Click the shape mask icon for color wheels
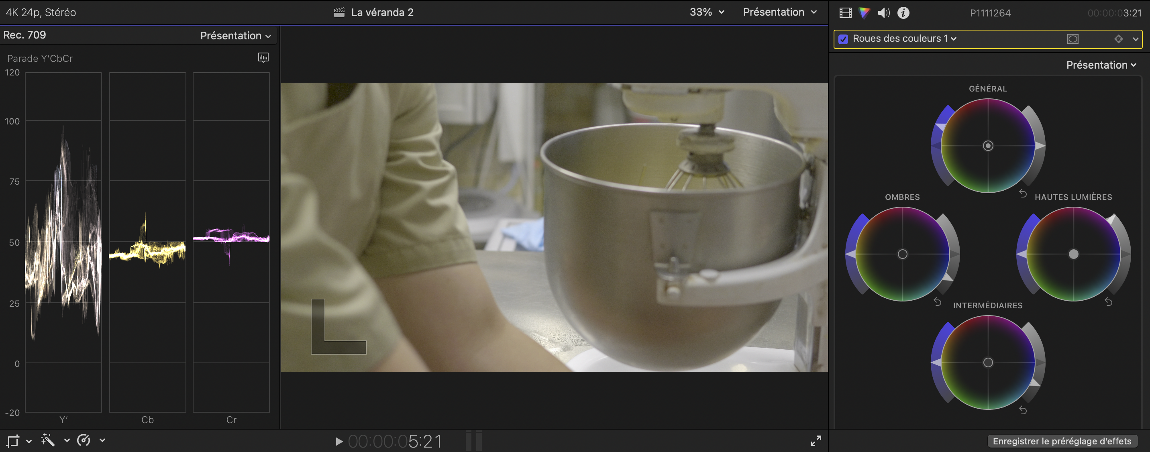1150x452 pixels. tap(1073, 39)
